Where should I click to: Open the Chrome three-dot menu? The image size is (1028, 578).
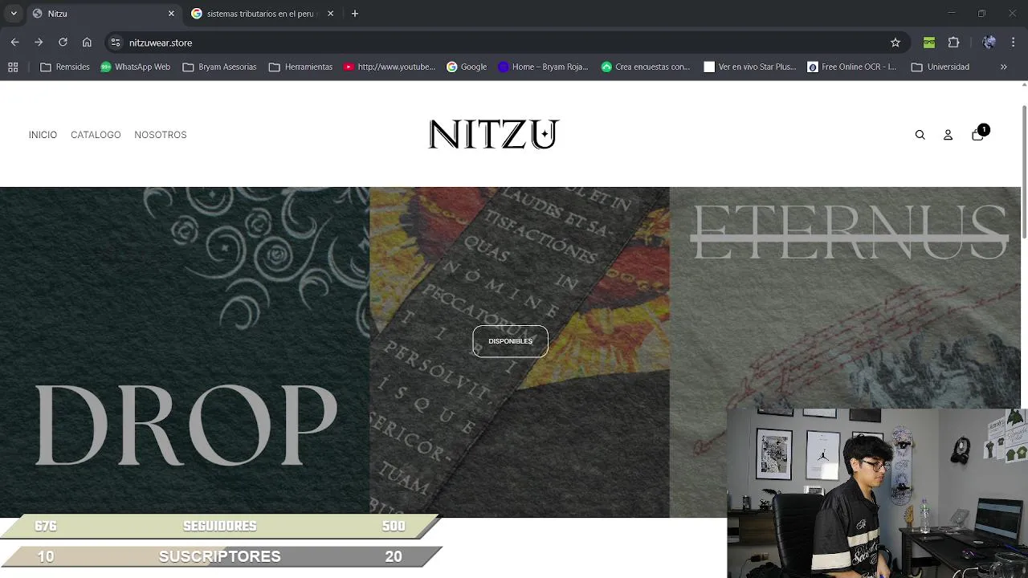click(x=1014, y=43)
